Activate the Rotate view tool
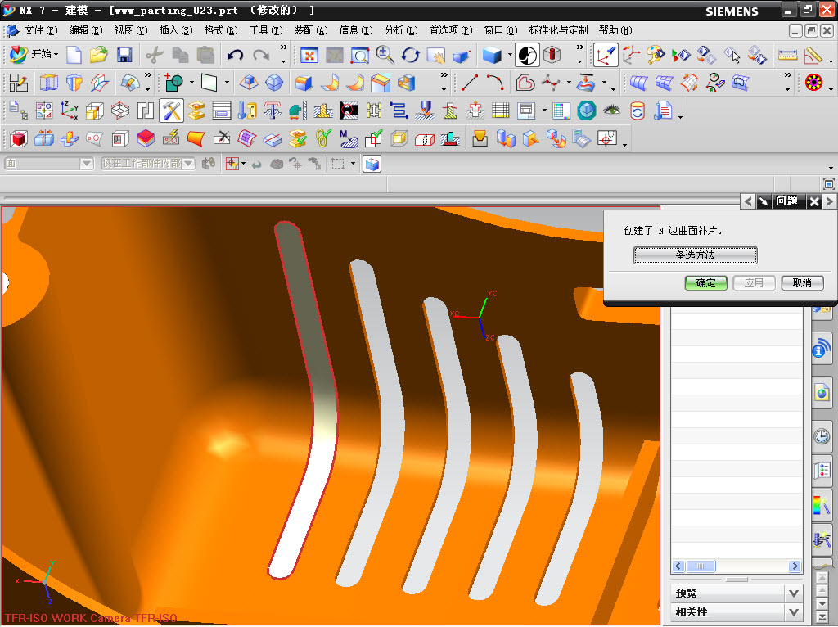The height and width of the screenshot is (627, 838). point(411,55)
